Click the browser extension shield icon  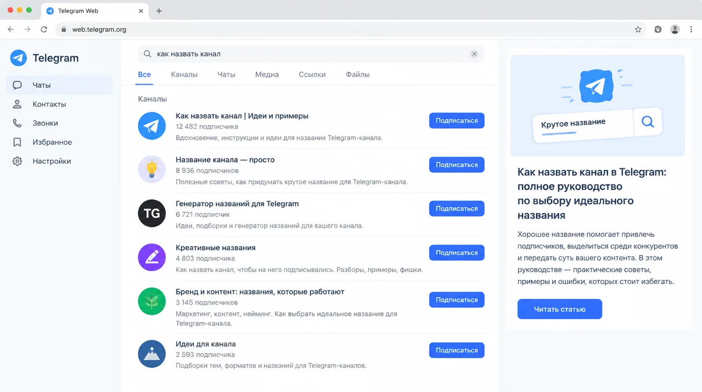[x=658, y=30]
